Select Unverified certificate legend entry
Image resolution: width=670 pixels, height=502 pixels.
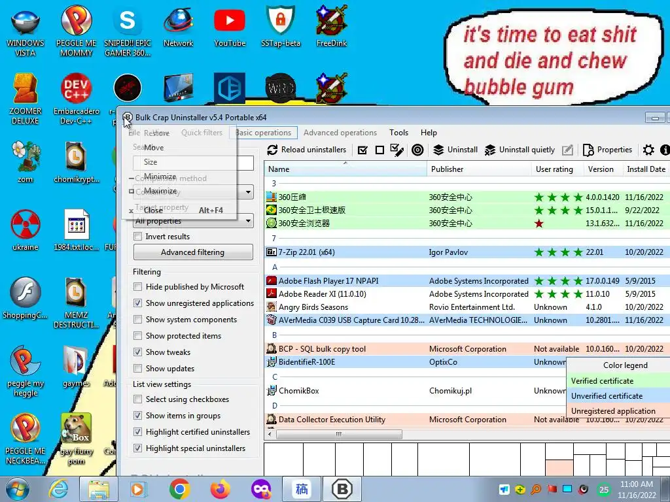tap(618, 395)
